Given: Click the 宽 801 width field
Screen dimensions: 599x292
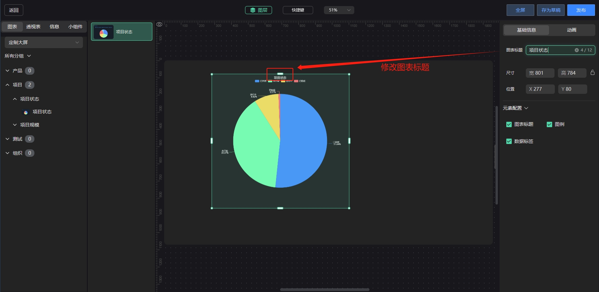Looking at the screenshot, I should pyautogui.click(x=540, y=73).
